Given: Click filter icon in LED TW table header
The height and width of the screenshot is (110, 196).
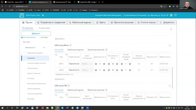Looking at the screenshot, I should click(x=66, y=95).
